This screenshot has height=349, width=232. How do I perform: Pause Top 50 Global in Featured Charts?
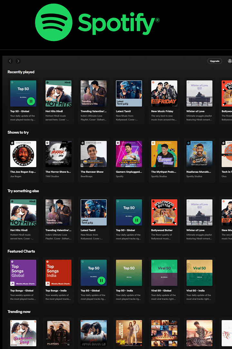pyautogui.click(x=101, y=280)
